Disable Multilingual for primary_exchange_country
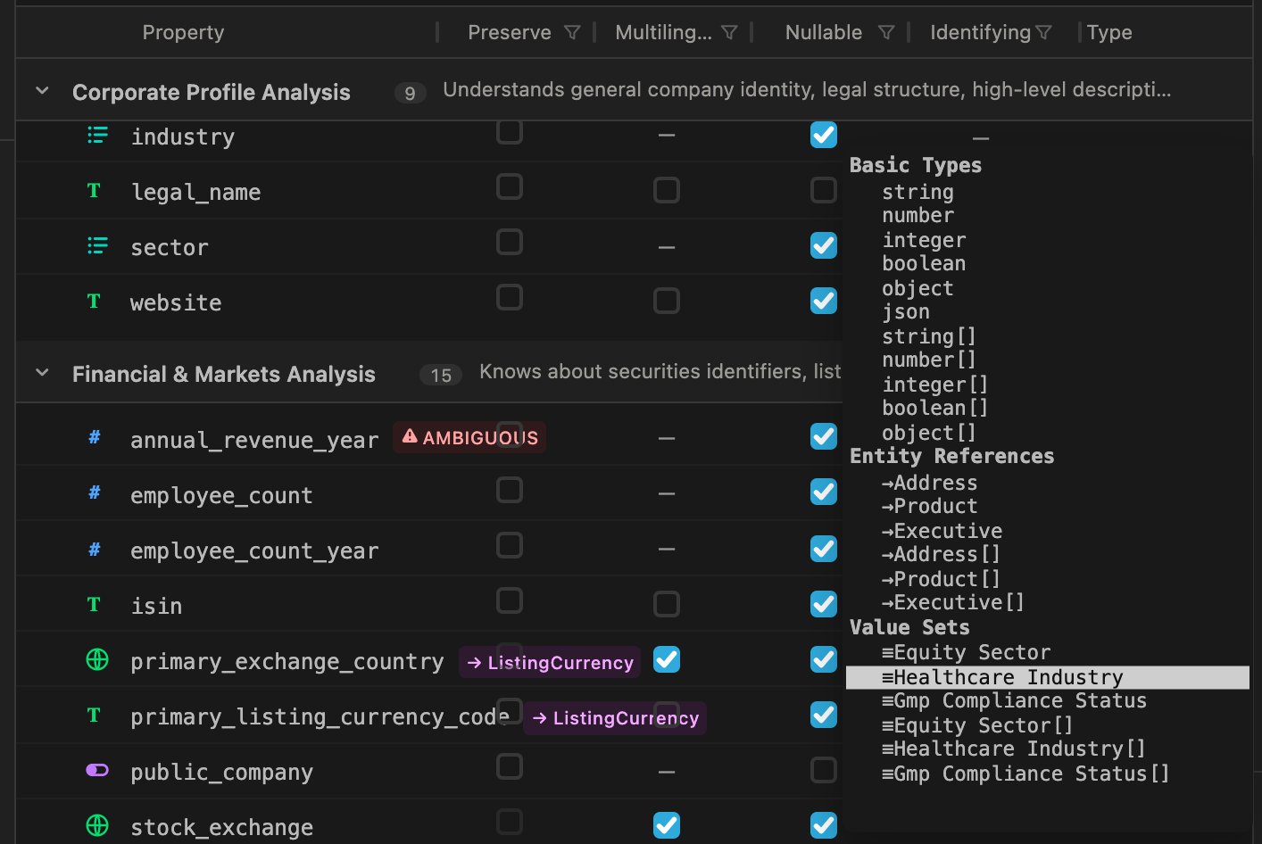The width and height of the screenshot is (1262, 844). [667, 659]
